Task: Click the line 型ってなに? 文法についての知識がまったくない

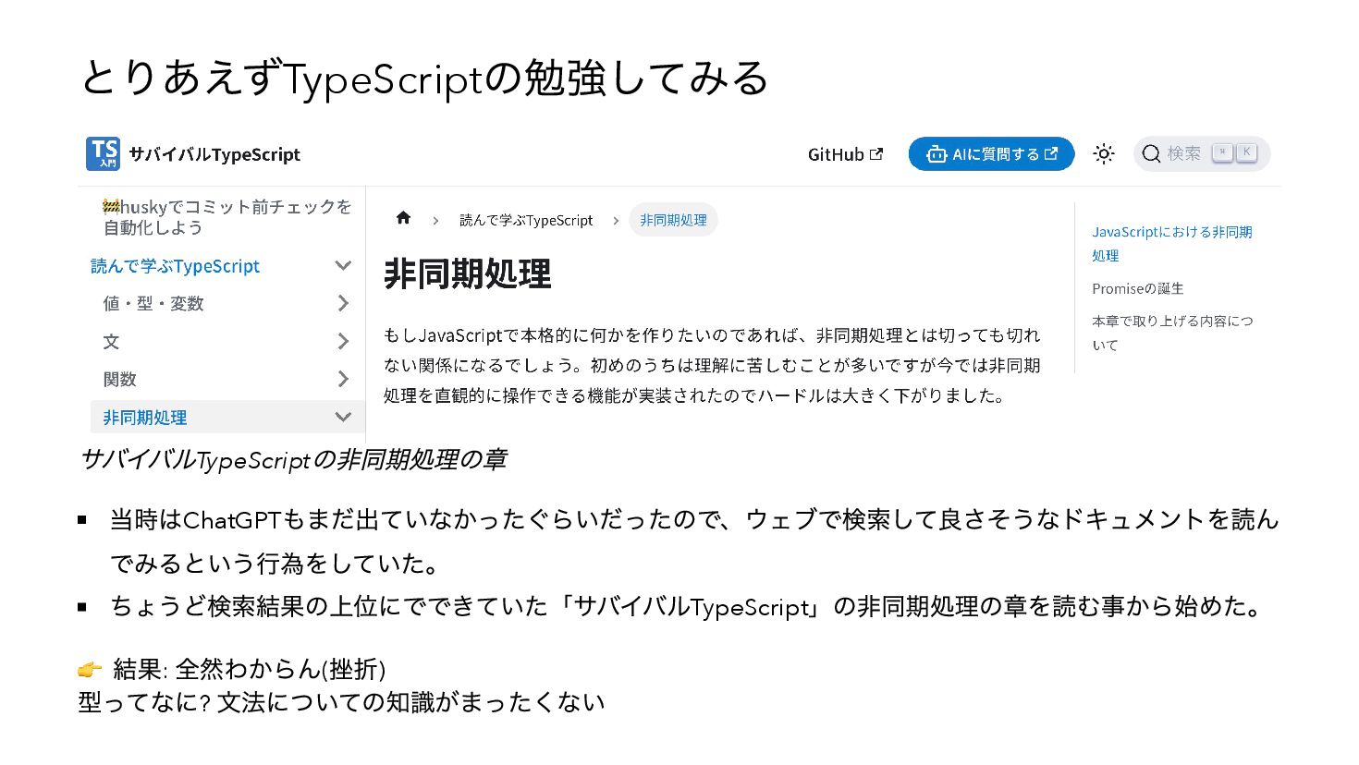Action: click(x=341, y=702)
